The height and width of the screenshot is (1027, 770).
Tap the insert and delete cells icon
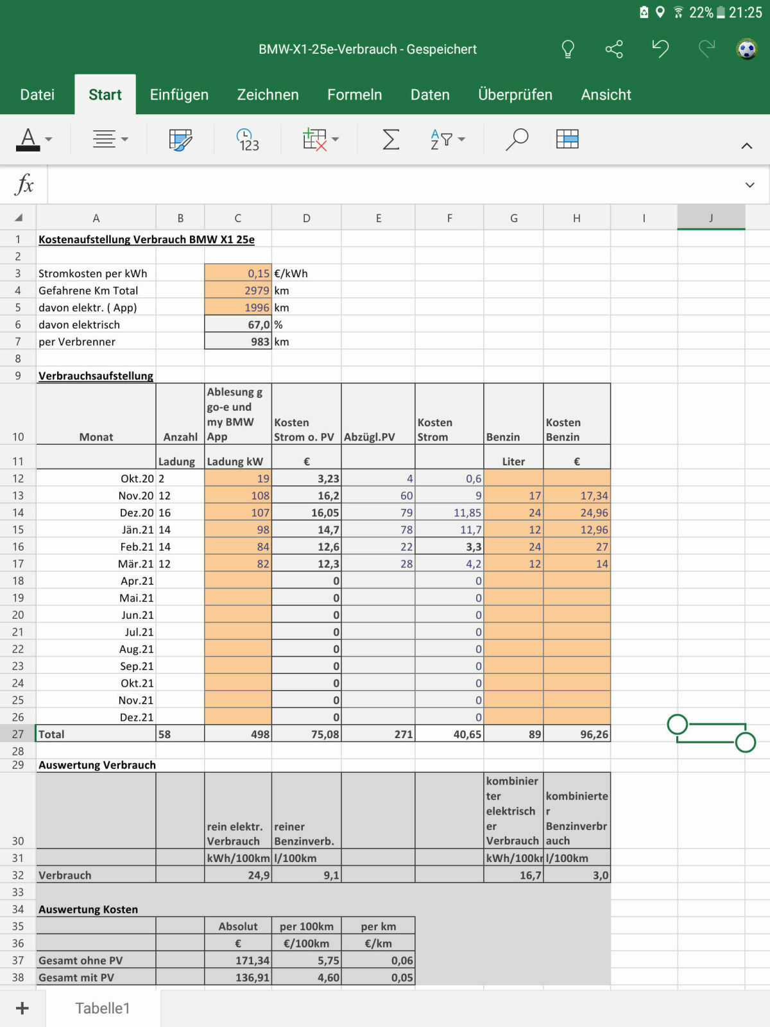[x=314, y=139]
